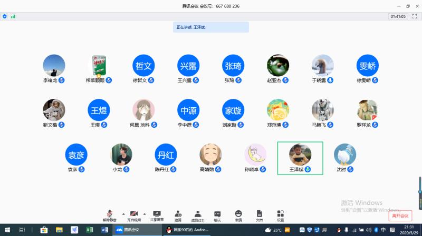
Task: Start screen sharing with 共享屏幕
Action: pos(157,214)
